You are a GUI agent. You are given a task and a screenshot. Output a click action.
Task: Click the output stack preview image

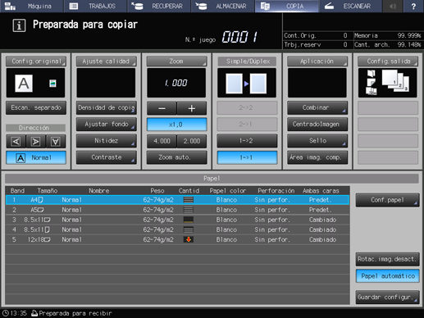point(388,83)
